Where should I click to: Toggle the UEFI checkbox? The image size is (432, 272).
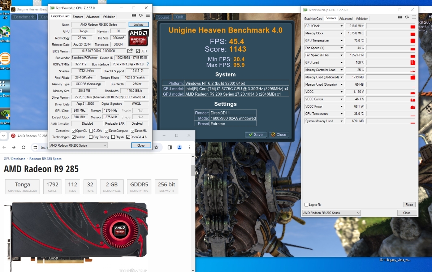tap(138, 51)
